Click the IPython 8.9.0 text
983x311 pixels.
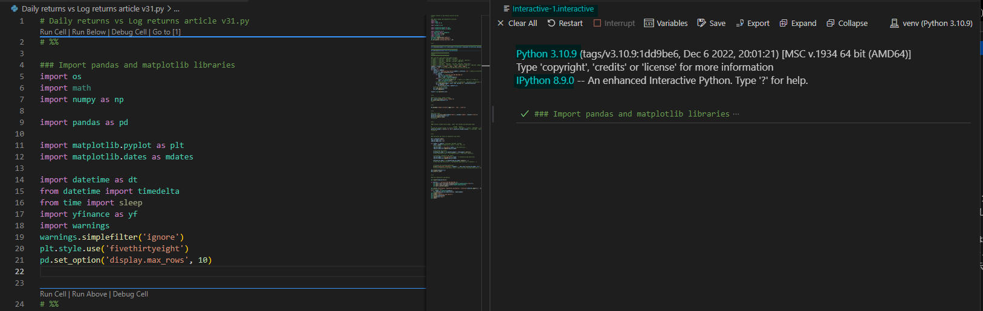click(x=545, y=80)
